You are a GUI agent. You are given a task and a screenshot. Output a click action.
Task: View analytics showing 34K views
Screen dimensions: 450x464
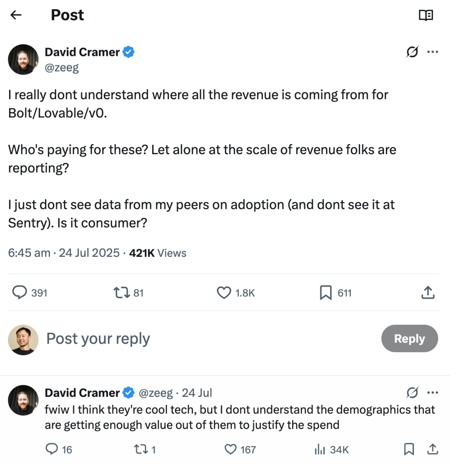(x=320, y=449)
